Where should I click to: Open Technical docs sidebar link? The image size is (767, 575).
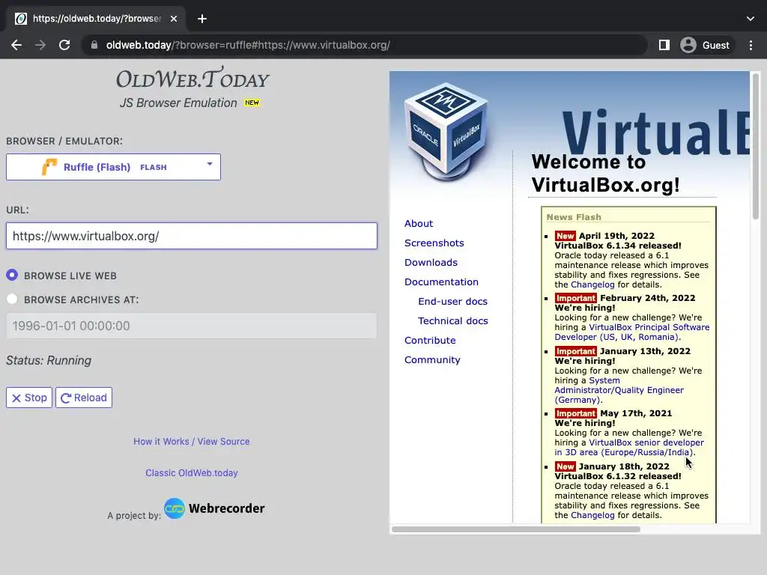[453, 321]
